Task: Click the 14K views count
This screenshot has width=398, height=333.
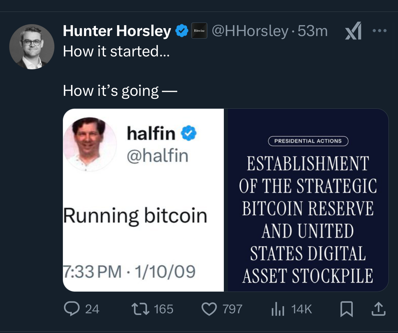Action: coord(301,309)
